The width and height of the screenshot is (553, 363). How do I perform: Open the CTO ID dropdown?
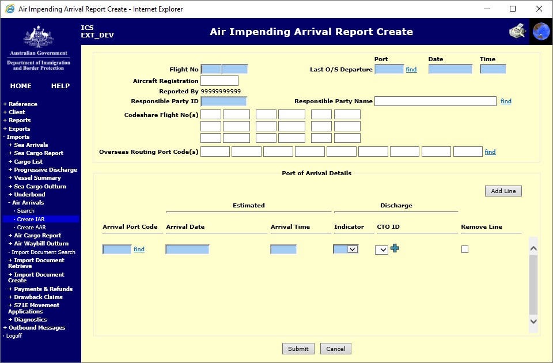[x=381, y=249]
